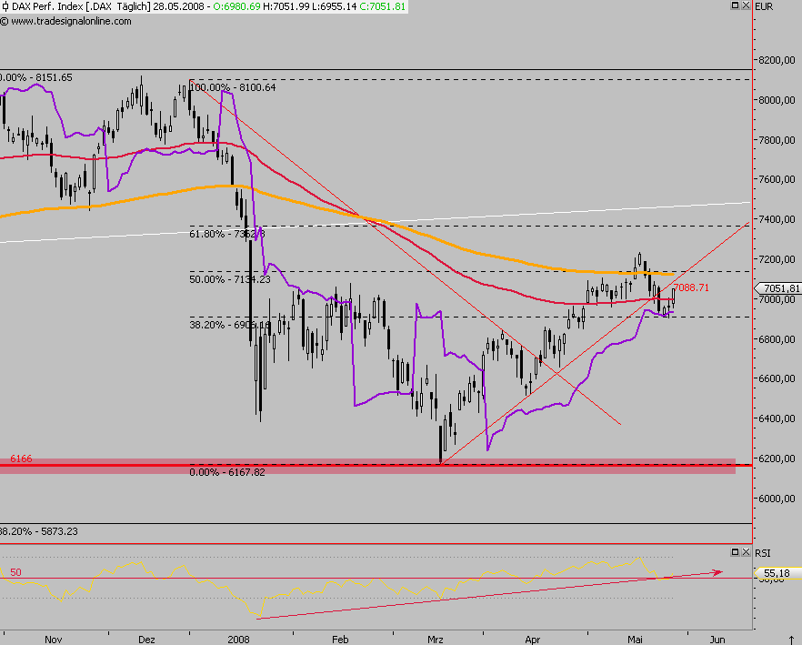
Task: Click the www.tradesignalonline.com copyright text
Action: click(x=66, y=21)
